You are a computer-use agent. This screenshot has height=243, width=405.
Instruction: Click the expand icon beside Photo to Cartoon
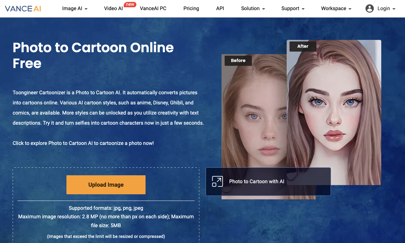coord(217,181)
